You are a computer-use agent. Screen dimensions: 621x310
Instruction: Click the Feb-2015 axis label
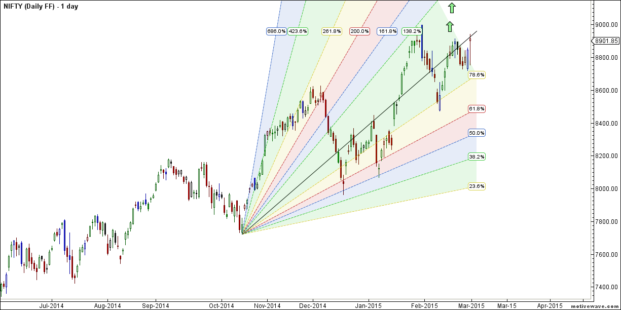pos(426,306)
